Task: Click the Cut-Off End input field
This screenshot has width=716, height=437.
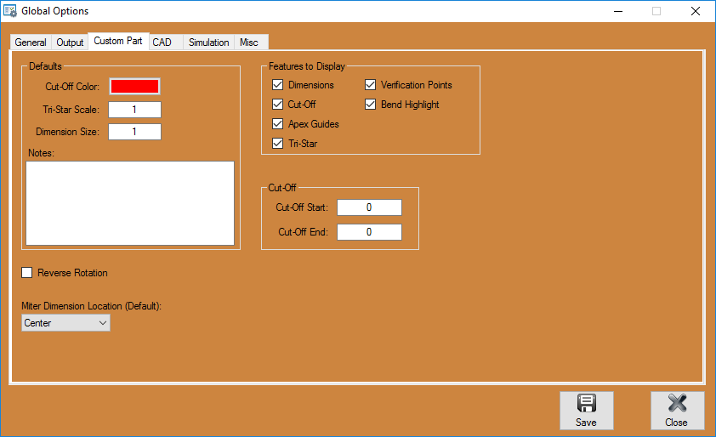Action: (369, 232)
